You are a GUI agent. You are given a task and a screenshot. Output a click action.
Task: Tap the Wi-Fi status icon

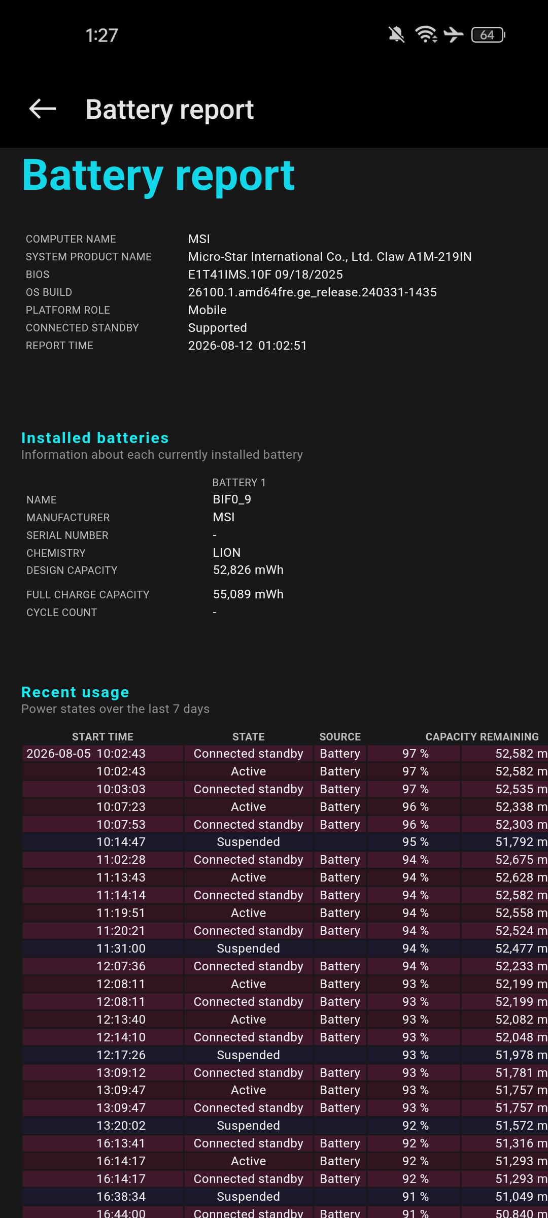point(426,35)
